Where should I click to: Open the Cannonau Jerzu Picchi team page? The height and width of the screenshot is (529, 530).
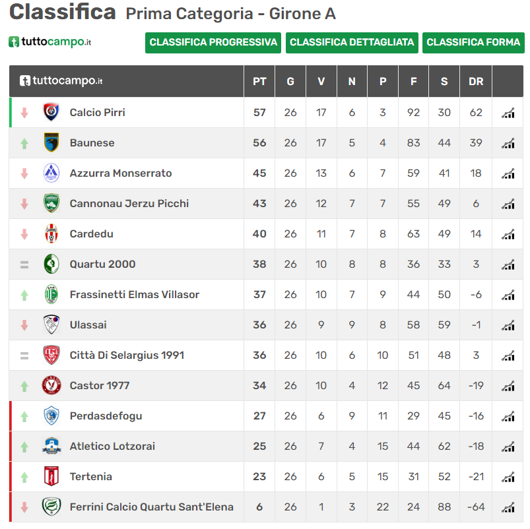[129, 203]
